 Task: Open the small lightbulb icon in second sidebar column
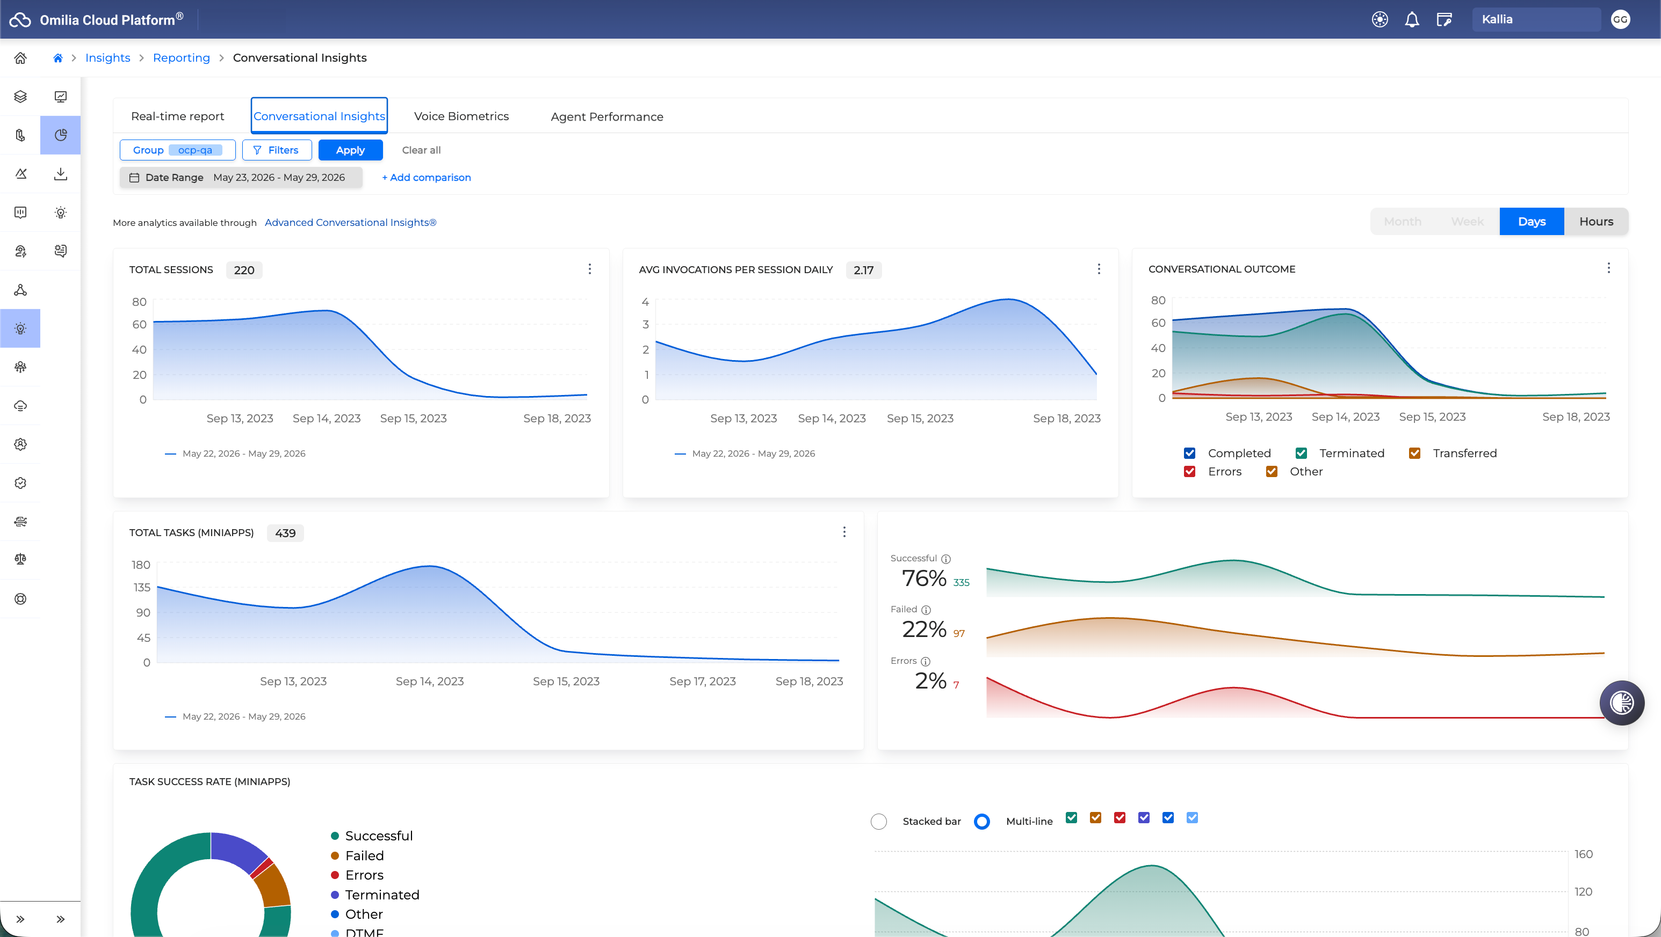click(x=61, y=213)
